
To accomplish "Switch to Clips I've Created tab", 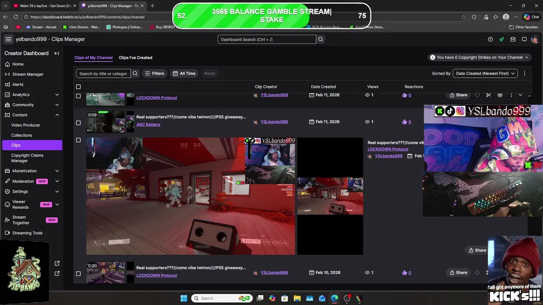I will (x=135, y=58).
